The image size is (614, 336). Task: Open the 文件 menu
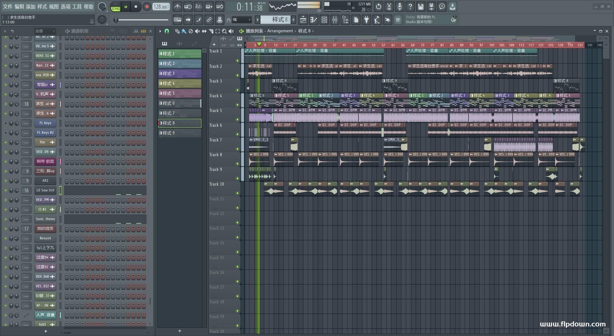pos(8,6)
